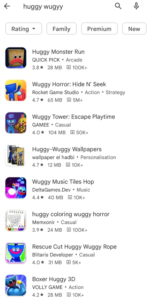The image size is (147, 303).
Task: Open Huggy Monster Run listing title
Action: point(59,52)
